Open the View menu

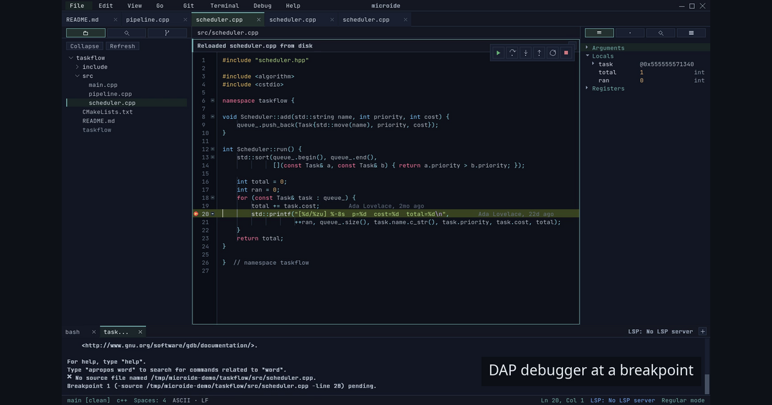coord(134,6)
